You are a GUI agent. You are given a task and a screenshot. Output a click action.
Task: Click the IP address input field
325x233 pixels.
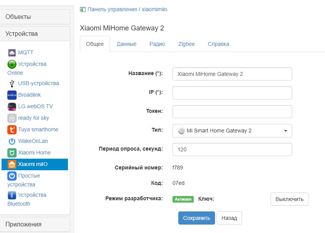[x=232, y=93]
